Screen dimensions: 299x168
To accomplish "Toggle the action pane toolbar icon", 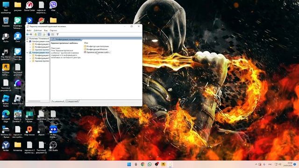I will 52,35.
